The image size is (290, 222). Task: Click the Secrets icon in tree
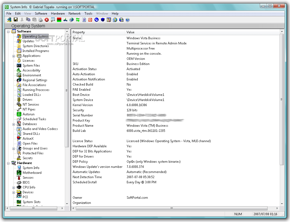click(19, 158)
